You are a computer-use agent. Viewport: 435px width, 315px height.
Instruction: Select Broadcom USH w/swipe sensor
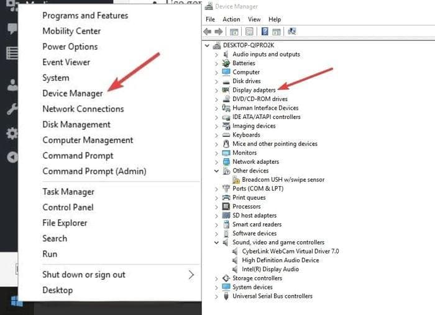283,180
